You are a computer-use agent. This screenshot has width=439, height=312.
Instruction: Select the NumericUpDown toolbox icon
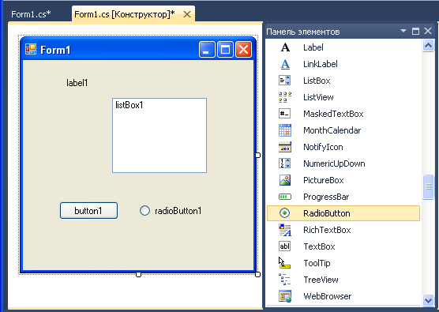(x=285, y=164)
